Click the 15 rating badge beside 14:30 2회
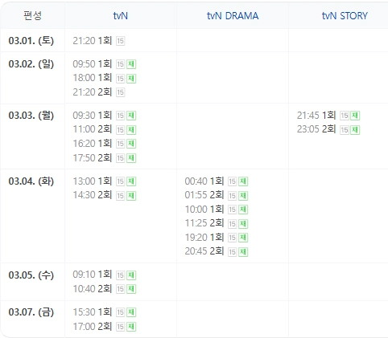This screenshot has width=388, height=338. 121,196
